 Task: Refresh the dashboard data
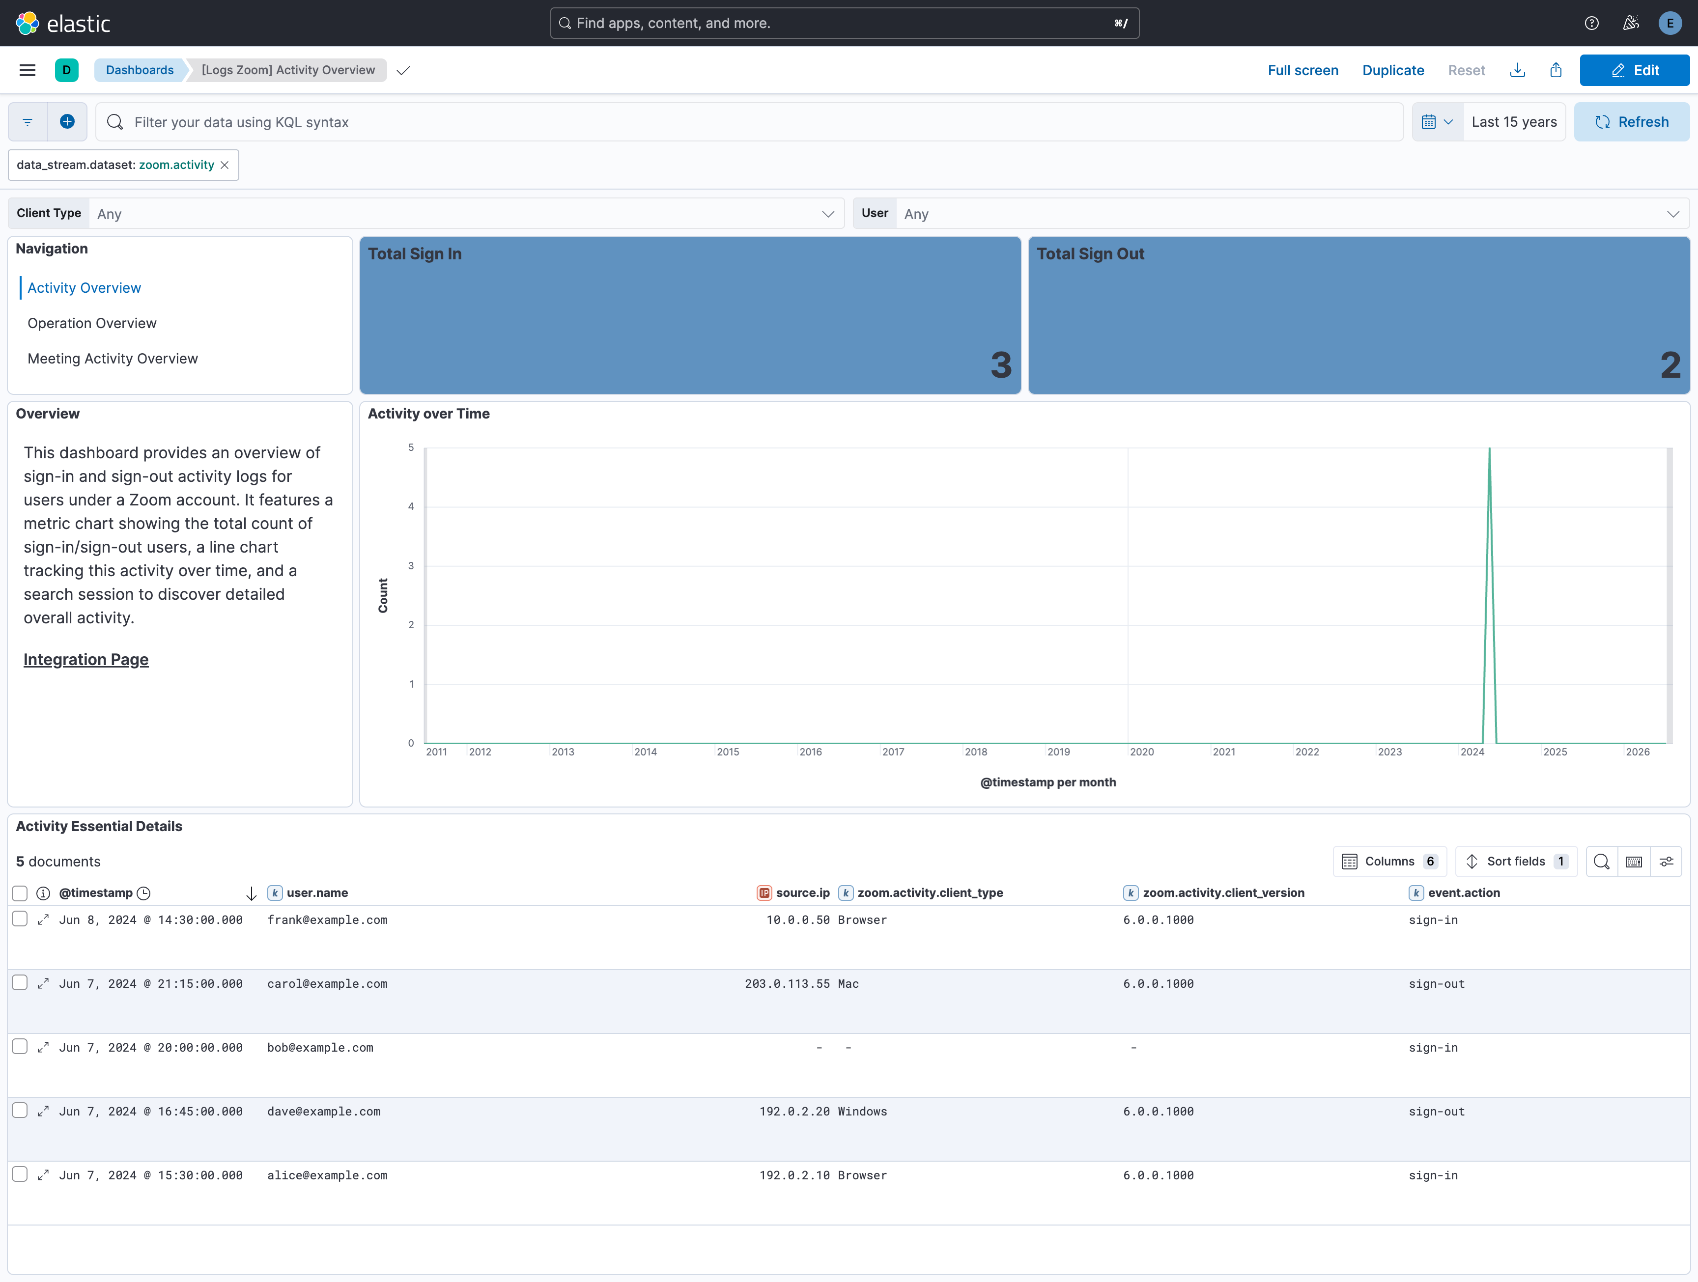(1631, 122)
